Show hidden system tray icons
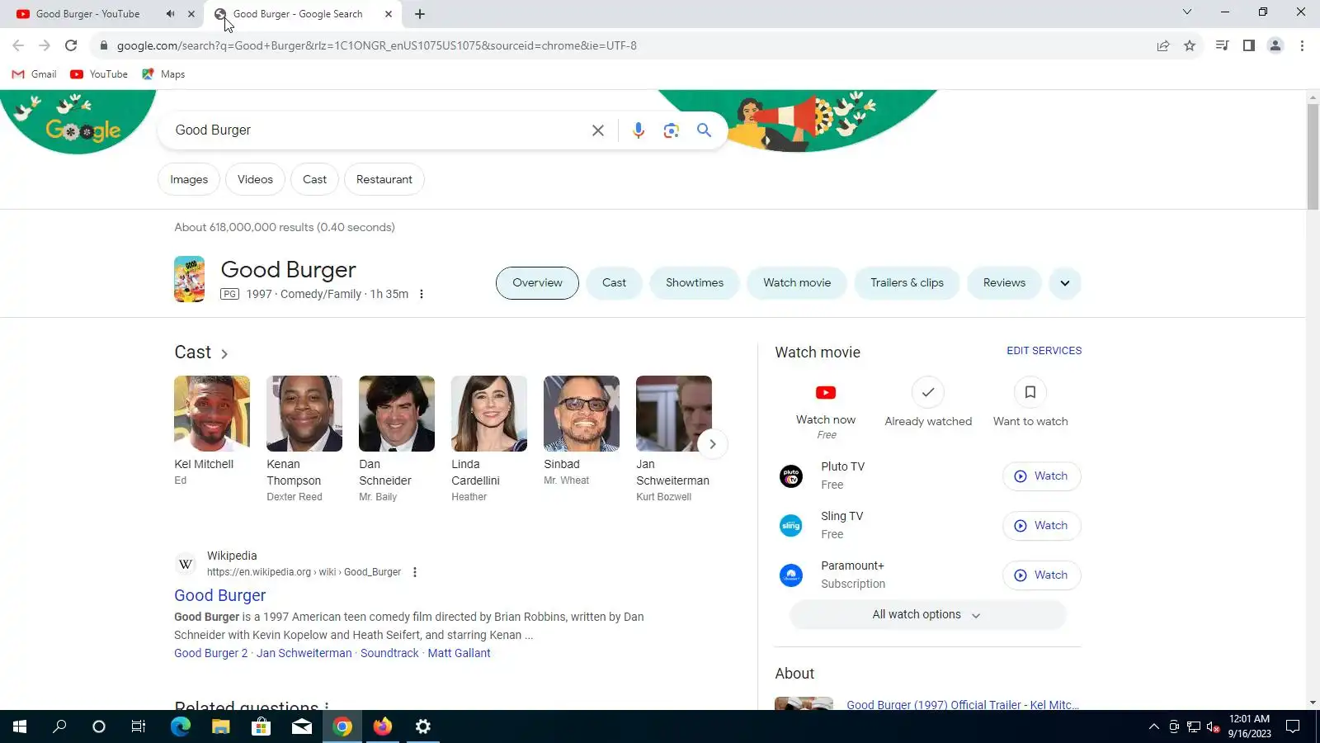The width and height of the screenshot is (1320, 743). tap(1153, 726)
